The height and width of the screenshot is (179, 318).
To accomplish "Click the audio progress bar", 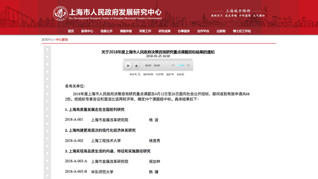I will pos(158,60).
